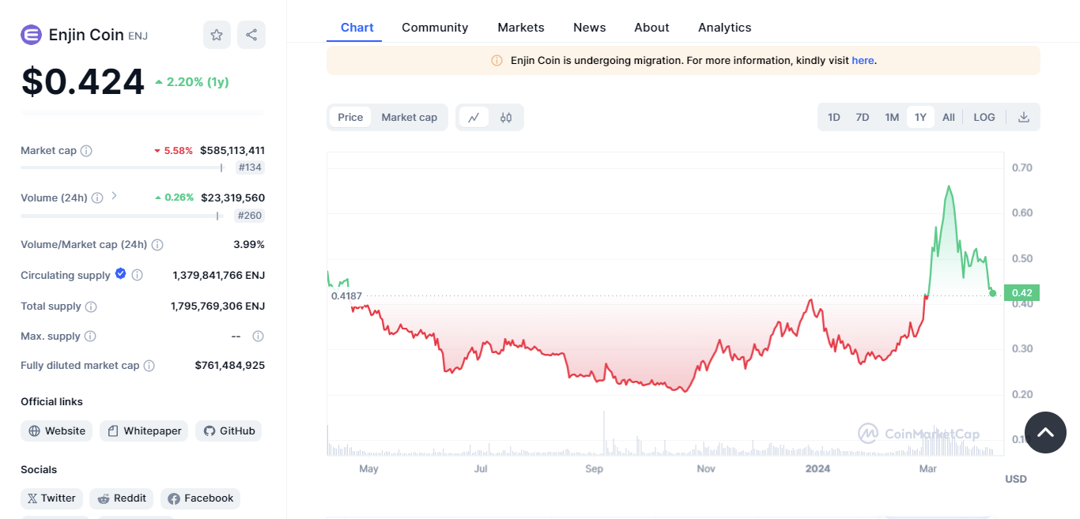
Task: Open the Analytics tab
Action: pyautogui.click(x=725, y=28)
